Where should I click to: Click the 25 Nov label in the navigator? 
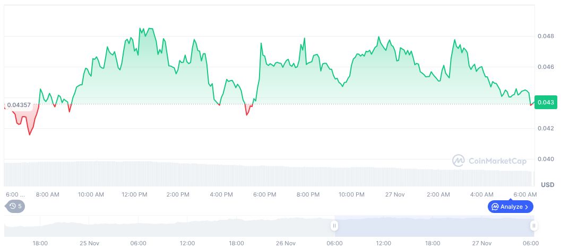click(89, 243)
